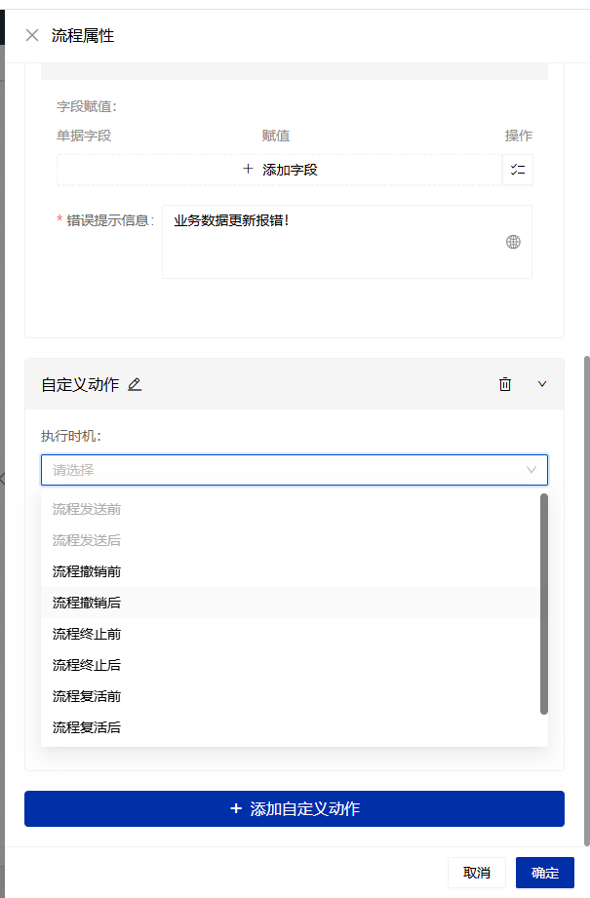
Task: Click the batch select fields icon
Action: point(518,170)
